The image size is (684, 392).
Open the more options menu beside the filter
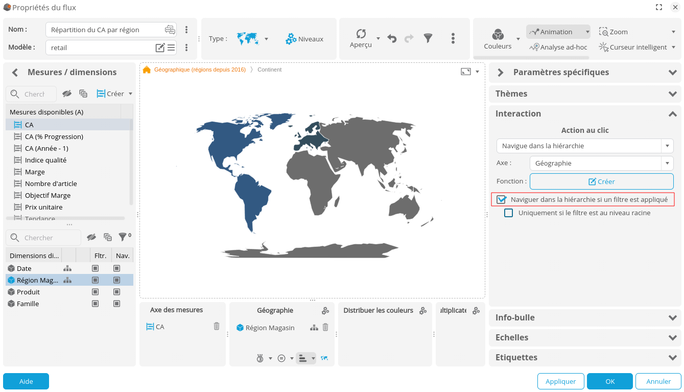tap(453, 38)
